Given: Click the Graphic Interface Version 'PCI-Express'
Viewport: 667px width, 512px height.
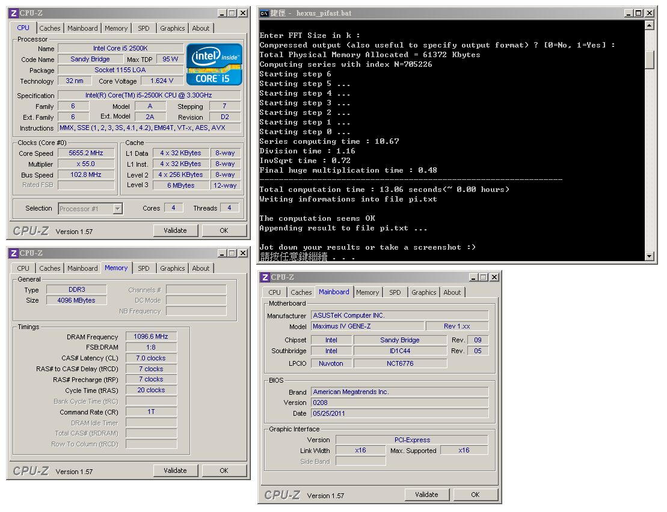Looking at the screenshot, I should click(412, 440).
